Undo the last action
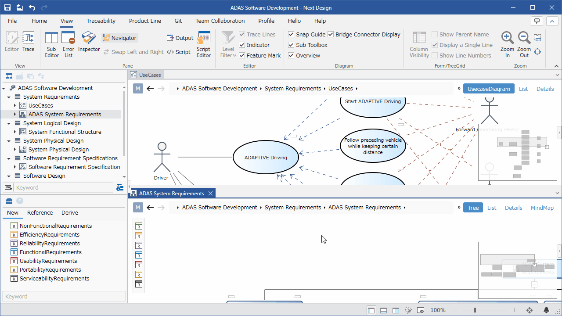The height and width of the screenshot is (316, 562). click(x=32, y=7)
